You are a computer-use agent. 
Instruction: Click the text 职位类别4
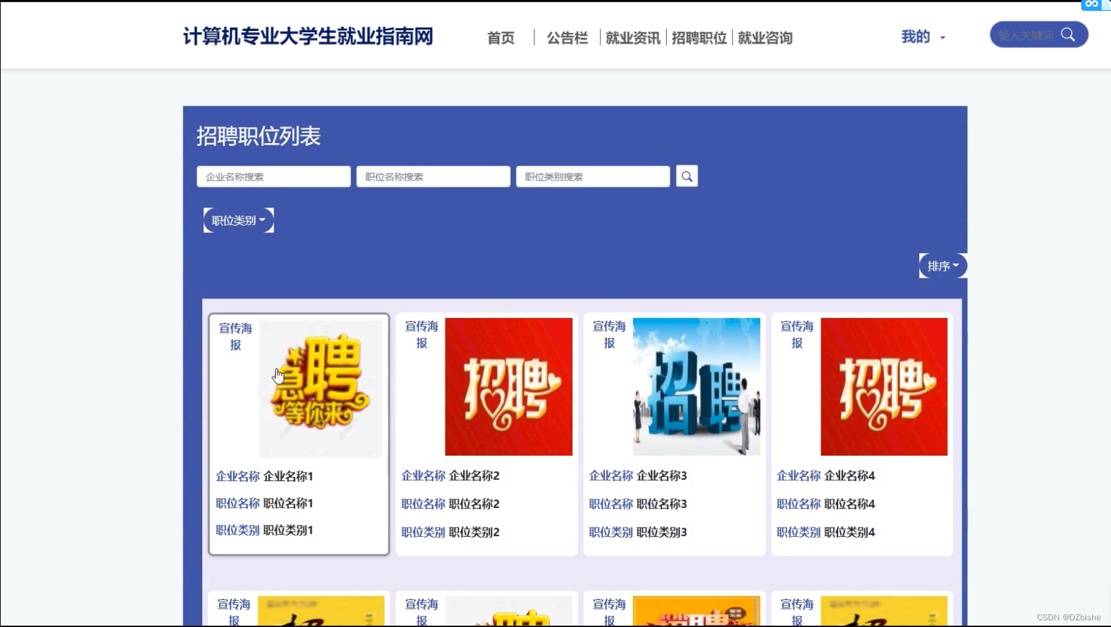(x=850, y=532)
